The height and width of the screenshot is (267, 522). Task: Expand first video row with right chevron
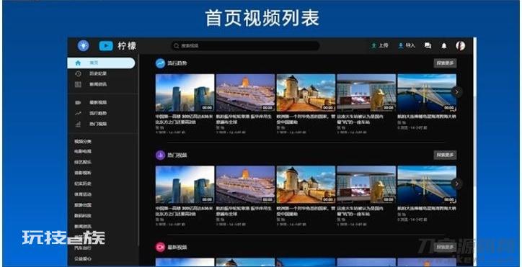(457, 92)
